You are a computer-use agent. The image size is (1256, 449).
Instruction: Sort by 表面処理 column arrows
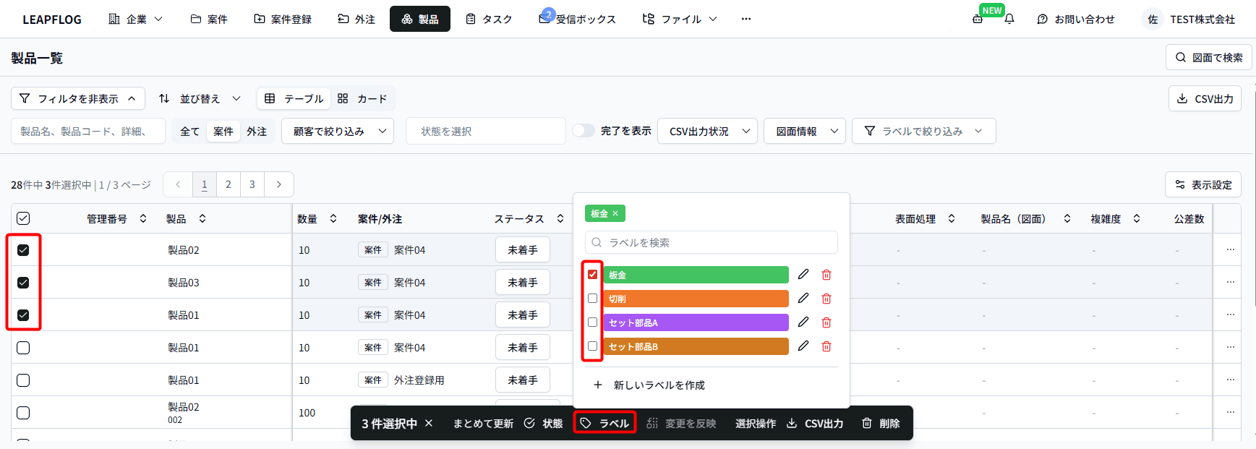(952, 218)
